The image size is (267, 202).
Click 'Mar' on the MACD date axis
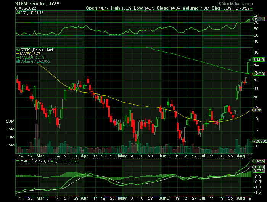40,199
